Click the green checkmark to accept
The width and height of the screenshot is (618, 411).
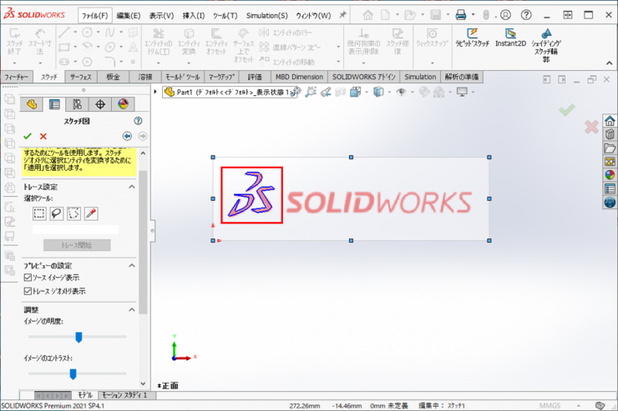[28, 136]
